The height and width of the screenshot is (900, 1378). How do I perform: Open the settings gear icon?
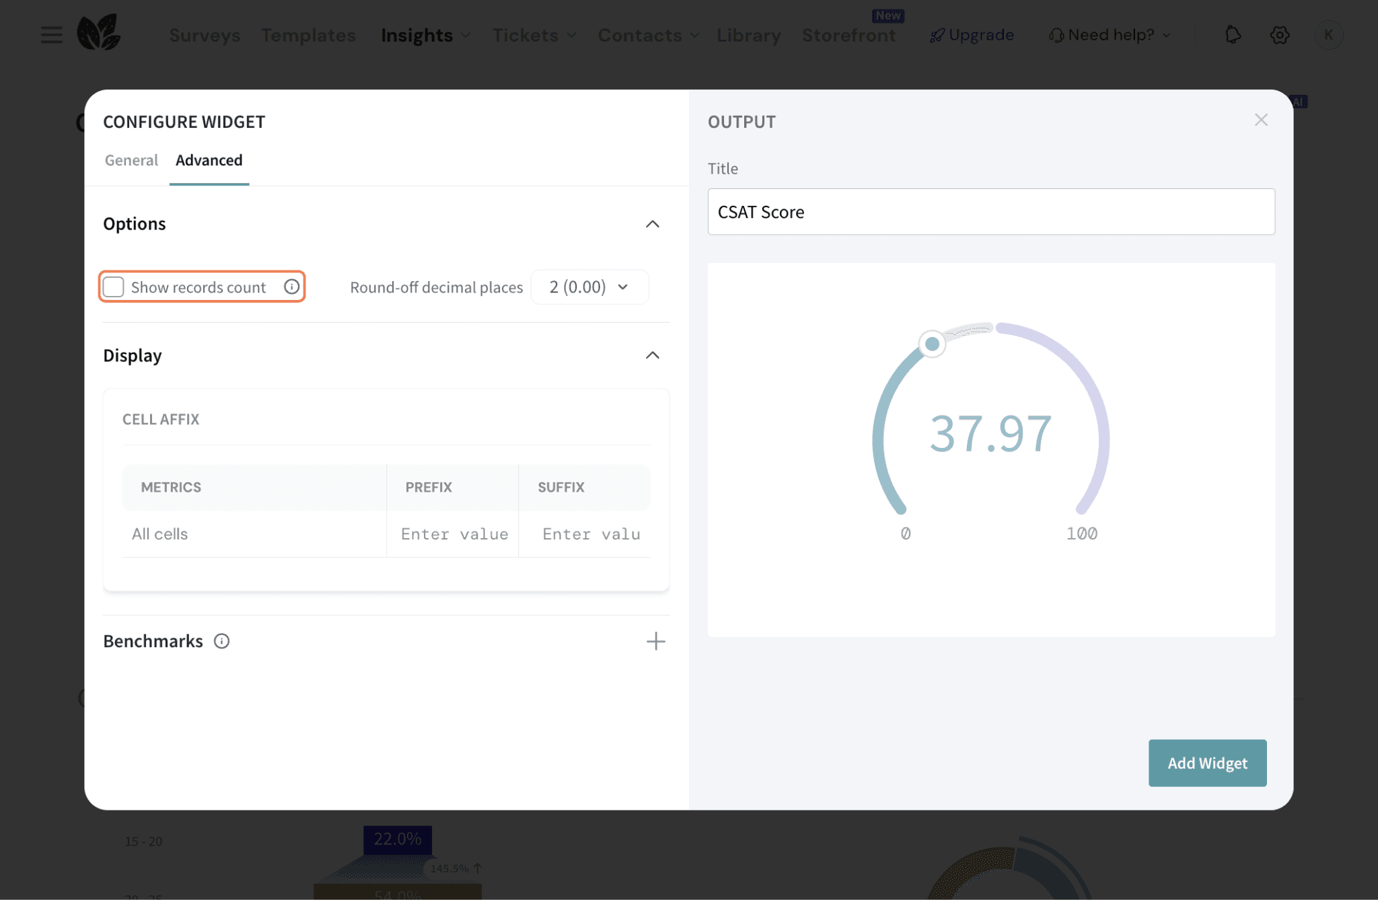[x=1279, y=35]
